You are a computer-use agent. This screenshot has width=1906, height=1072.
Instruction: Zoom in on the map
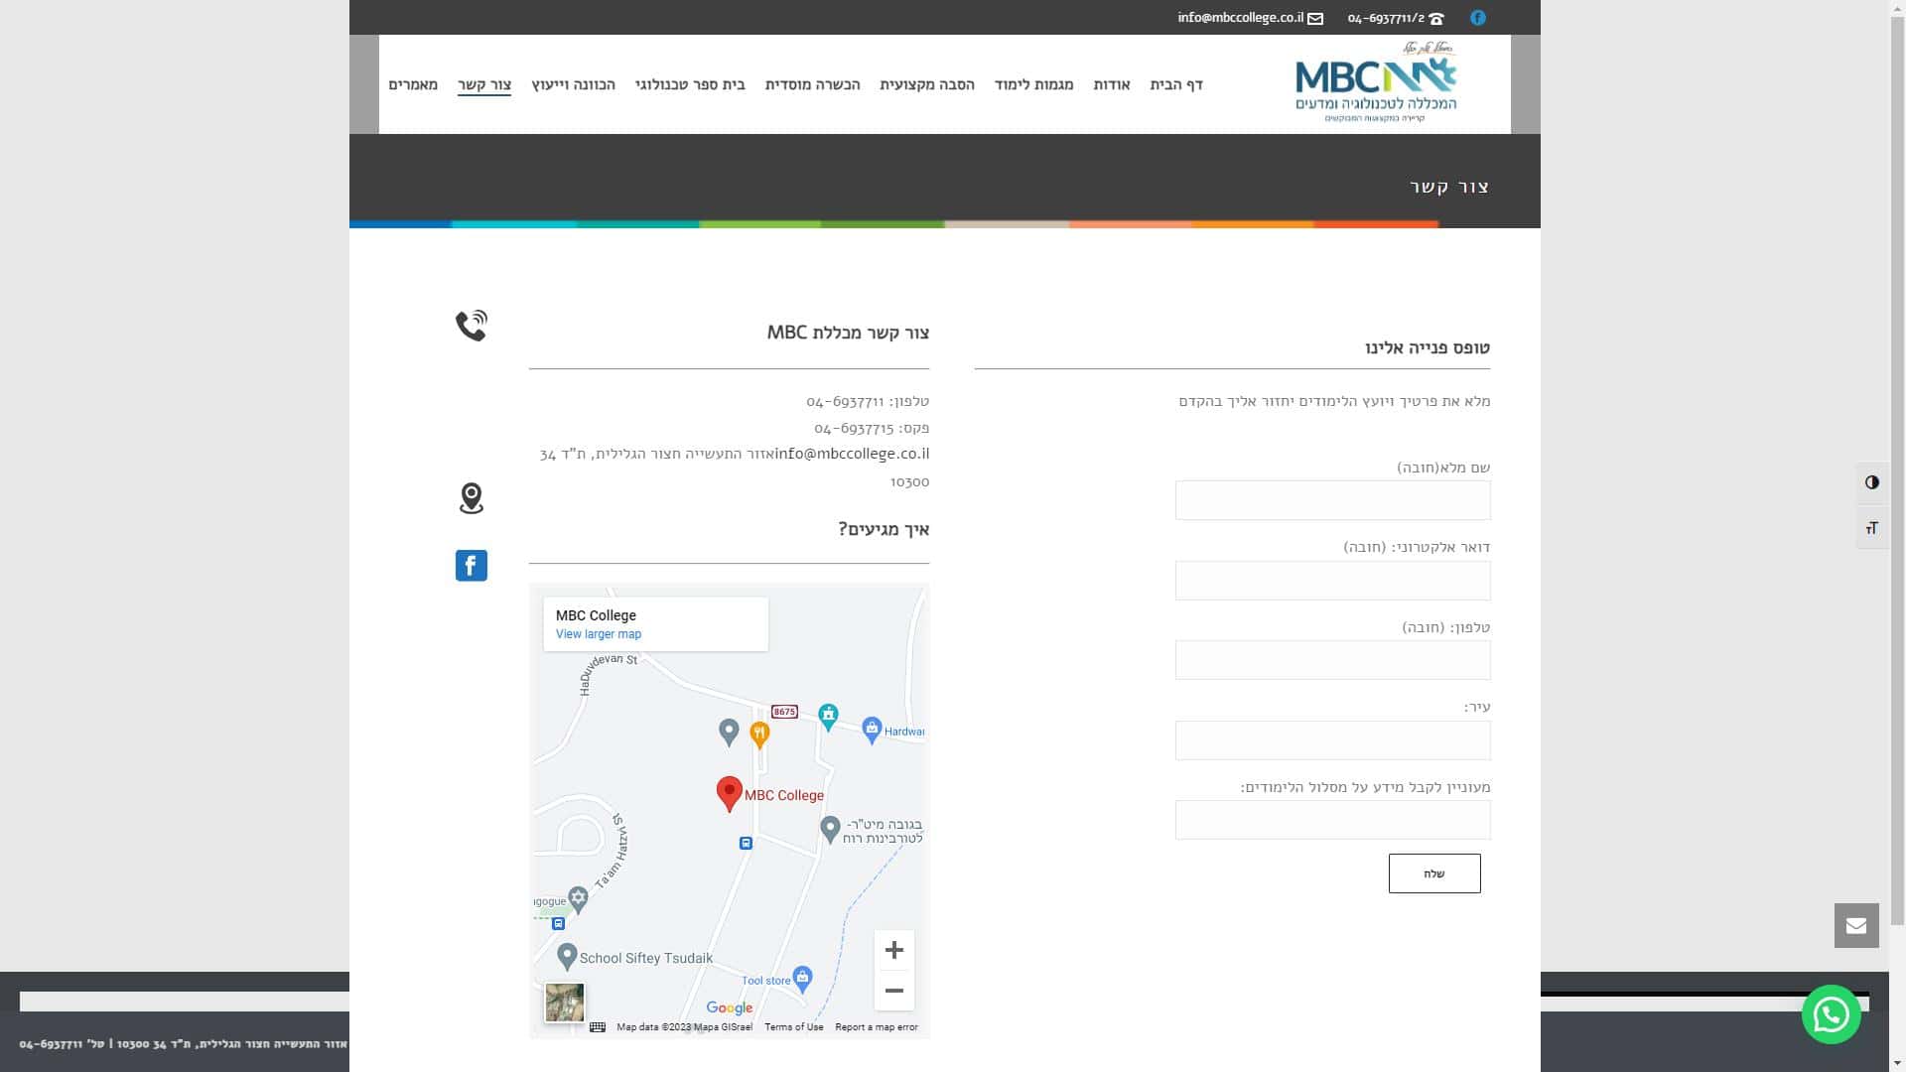pyautogui.click(x=894, y=950)
